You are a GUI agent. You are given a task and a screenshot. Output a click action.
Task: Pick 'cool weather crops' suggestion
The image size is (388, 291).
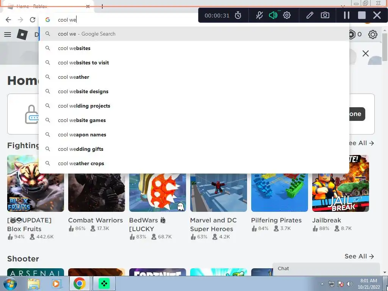[194, 163]
